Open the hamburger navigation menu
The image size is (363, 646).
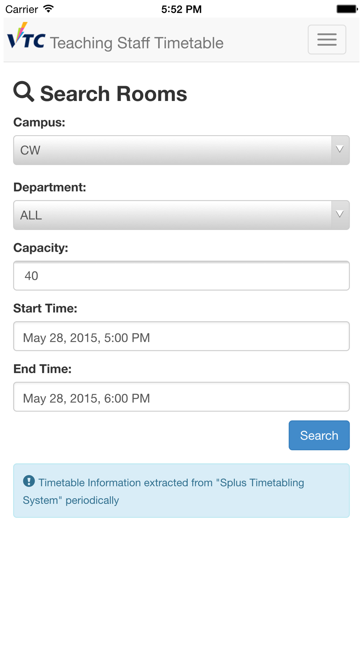pyautogui.click(x=327, y=40)
